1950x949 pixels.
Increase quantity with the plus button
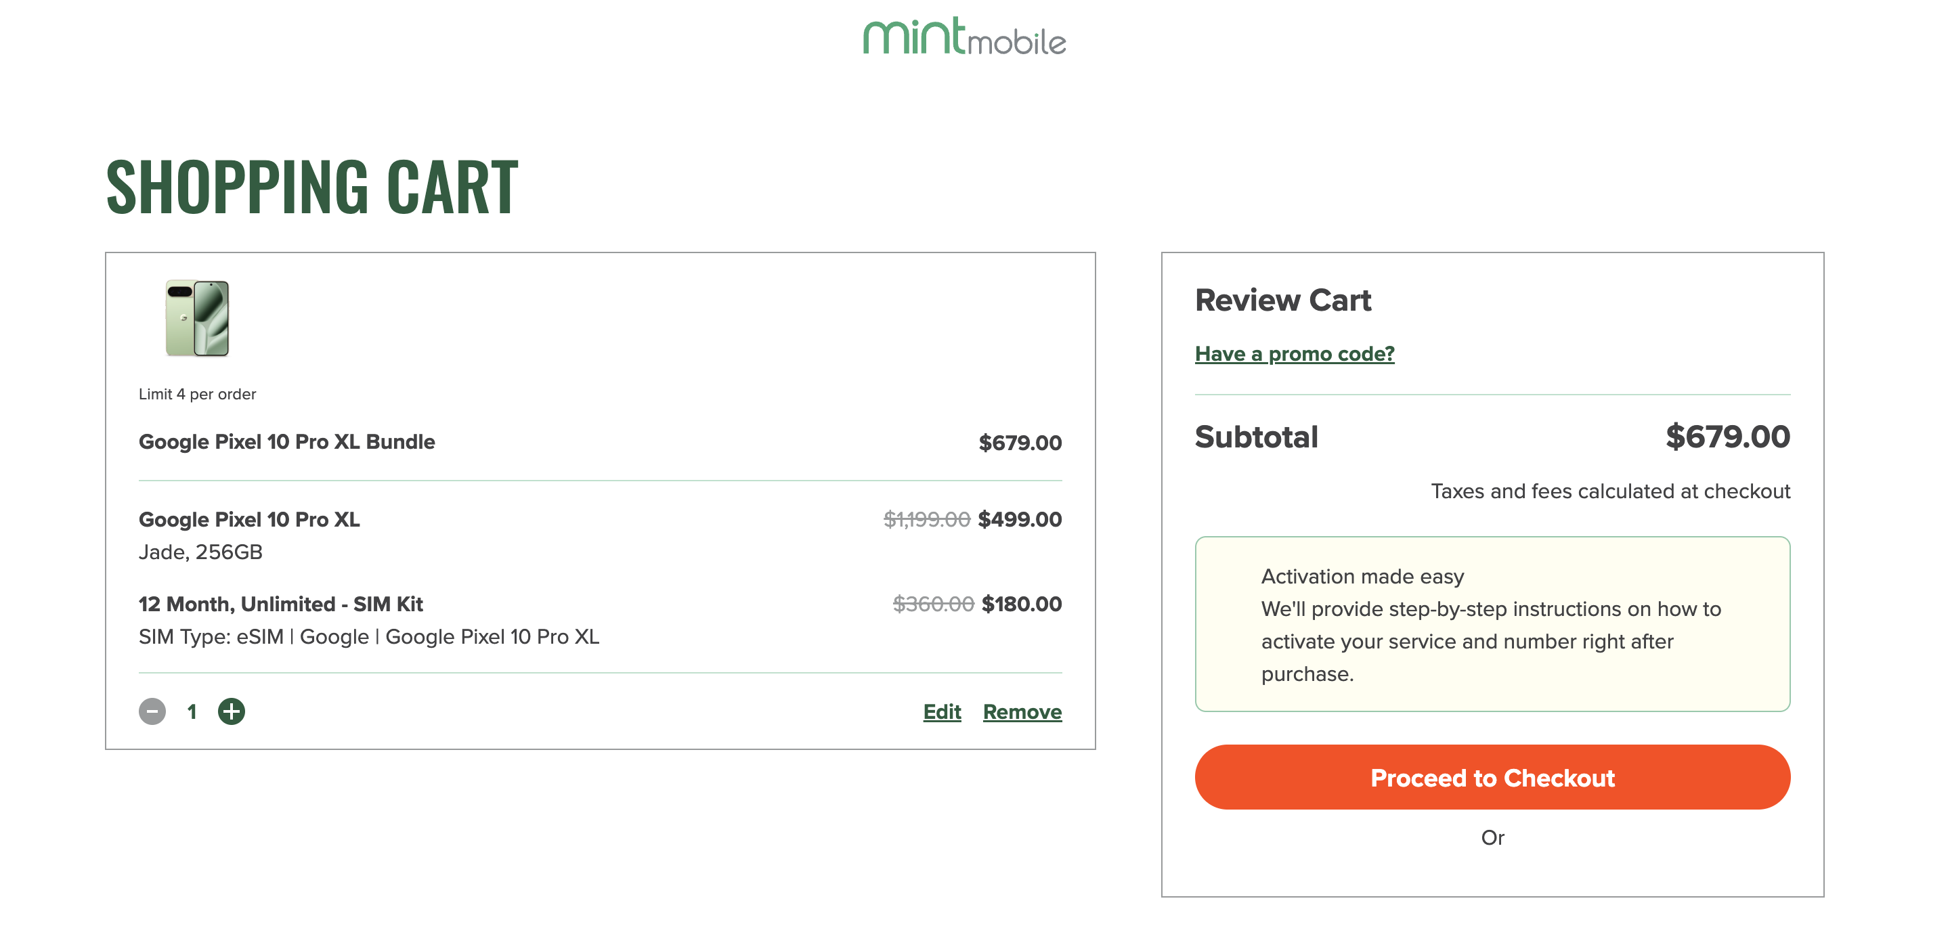click(231, 711)
